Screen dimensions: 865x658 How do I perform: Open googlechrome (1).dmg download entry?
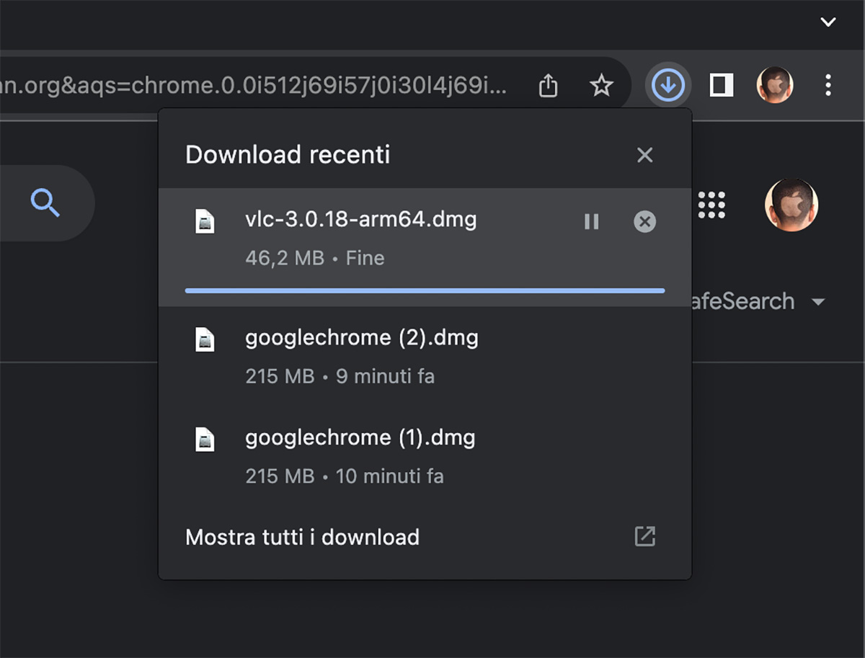click(360, 438)
